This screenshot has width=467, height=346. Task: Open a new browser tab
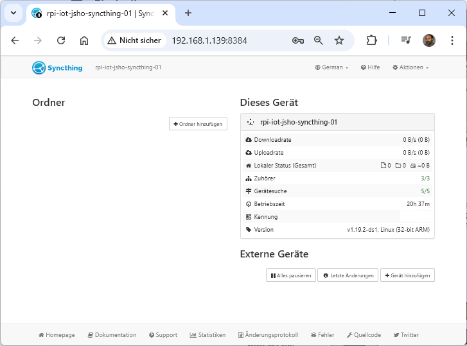point(188,13)
